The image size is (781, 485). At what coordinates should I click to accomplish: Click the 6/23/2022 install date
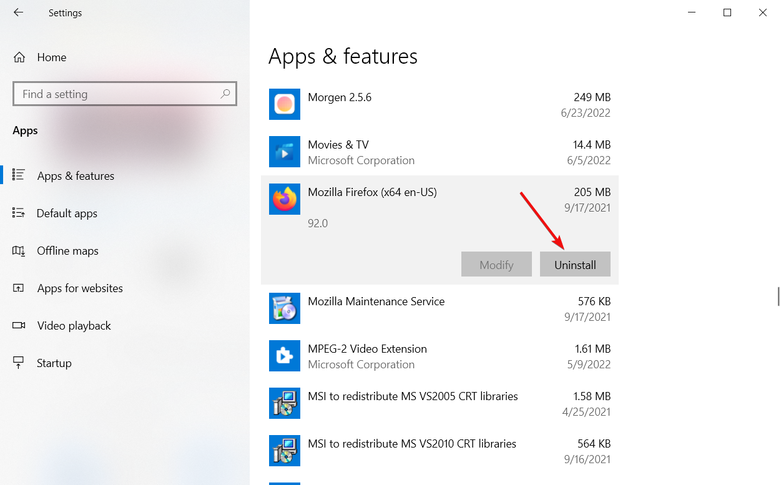[x=586, y=113]
